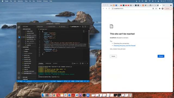Viewport: 174px width, 98px height.
Task: Open Zoom from the Dock
Action: pyautogui.click(x=88, y=95)
